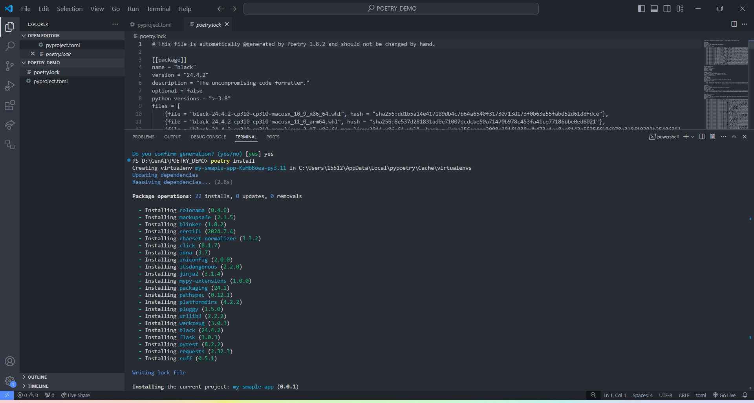Start Live Share session from status bar

pos(75,395)
